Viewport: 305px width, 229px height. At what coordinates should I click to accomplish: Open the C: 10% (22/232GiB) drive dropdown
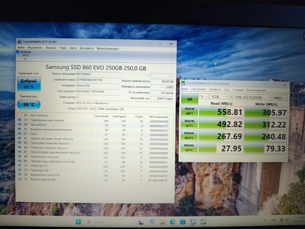tap(251, 97)
